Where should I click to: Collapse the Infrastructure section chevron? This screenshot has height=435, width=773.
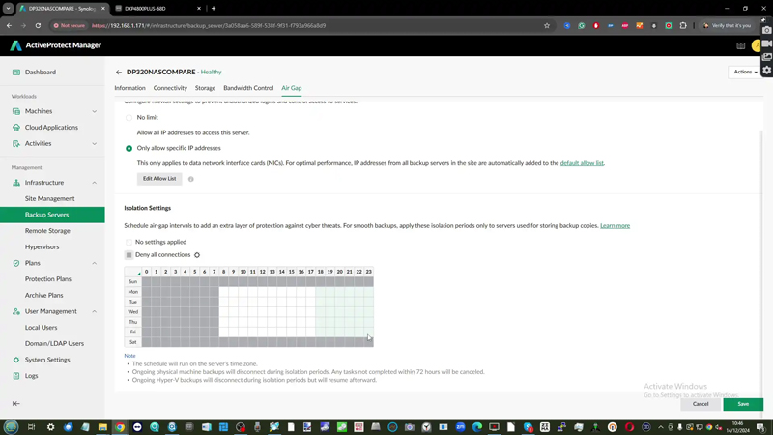point(94,183)
